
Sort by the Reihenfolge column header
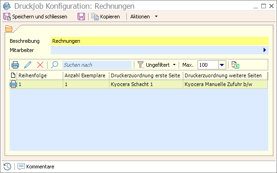coord(40,75)
